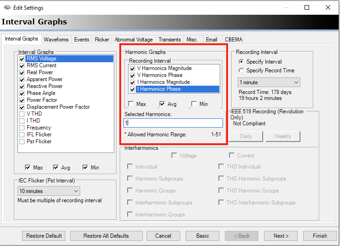Select Power Factor in Interval Graphs list
This screenshot has width=340, height=246.
tap(42, 100)
